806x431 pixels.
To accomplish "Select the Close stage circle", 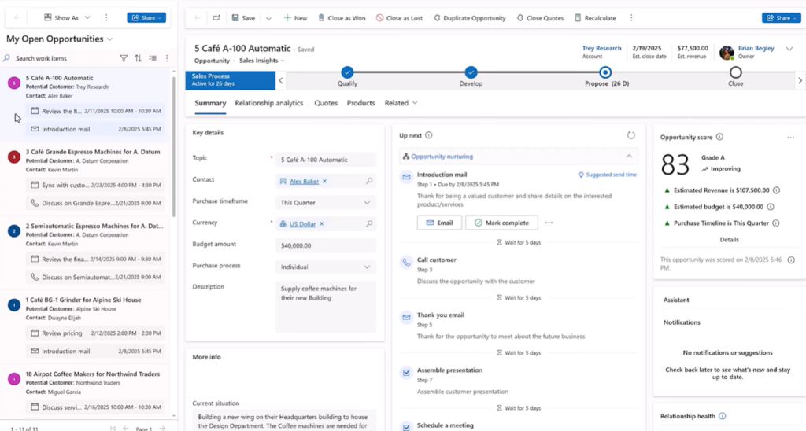I will (736, 72).
